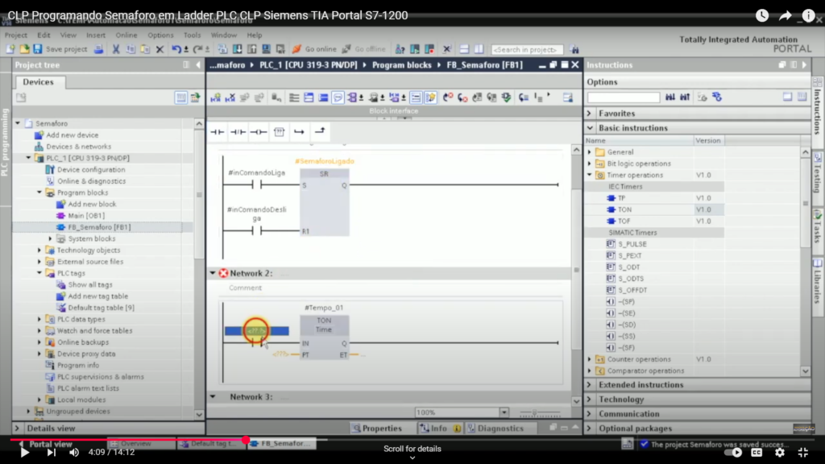Viewport: 825px width, 464px height.
Task: Redo the last undone action
Action: pyautogui.click(x=197, y=49)
